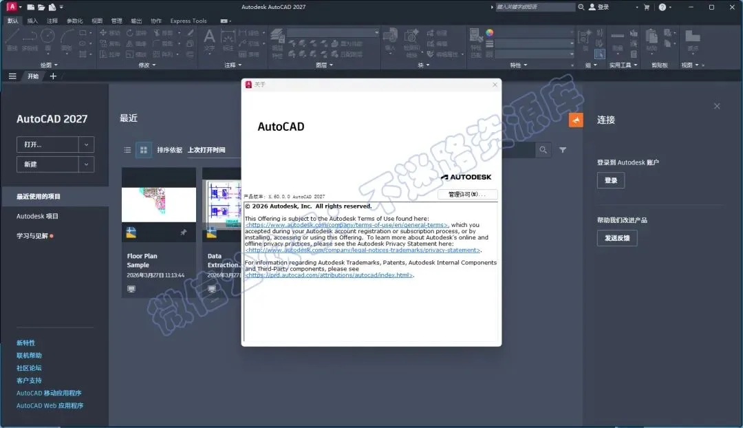This screenshot has width=743, height=428.
Task: Open the 默认 ribbon tab
Action: coord(13,21)
